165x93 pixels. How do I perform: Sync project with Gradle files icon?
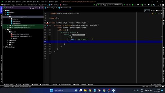[148, 5]
